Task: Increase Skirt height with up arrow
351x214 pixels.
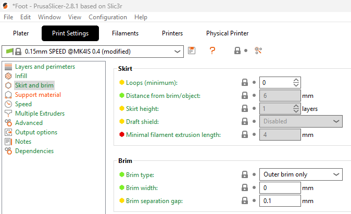Action: coord(296,106)
